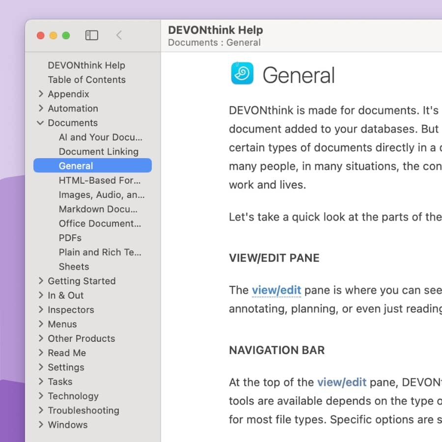Click the DEVONthink Help window title
The height and width of the screenshot is (442, 442).
point(216,30)
